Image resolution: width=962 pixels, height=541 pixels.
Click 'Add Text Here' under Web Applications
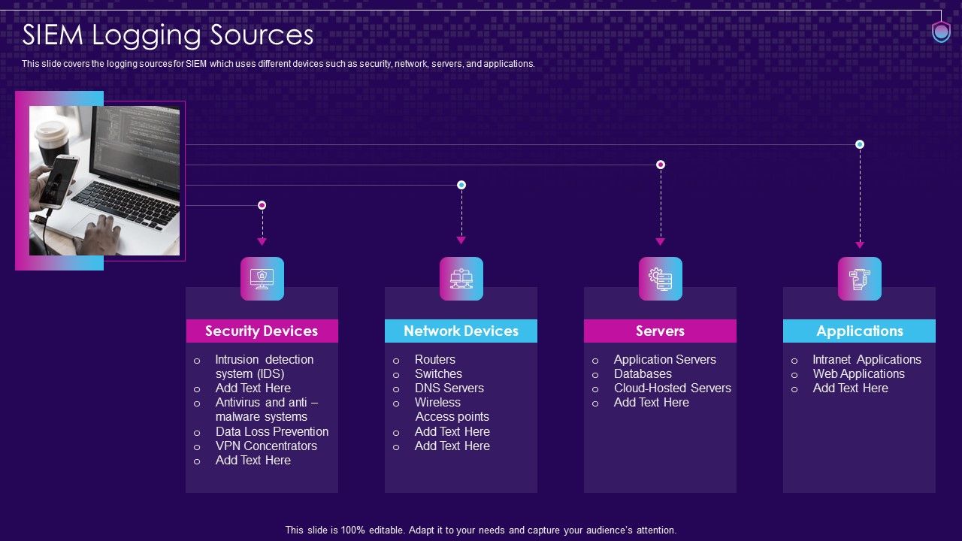(851, 388)
